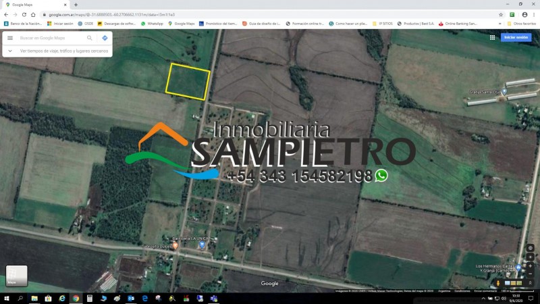Show hidden bookmarks with the » chevron
Screen dimensions: 540x304
pos(500,24)
